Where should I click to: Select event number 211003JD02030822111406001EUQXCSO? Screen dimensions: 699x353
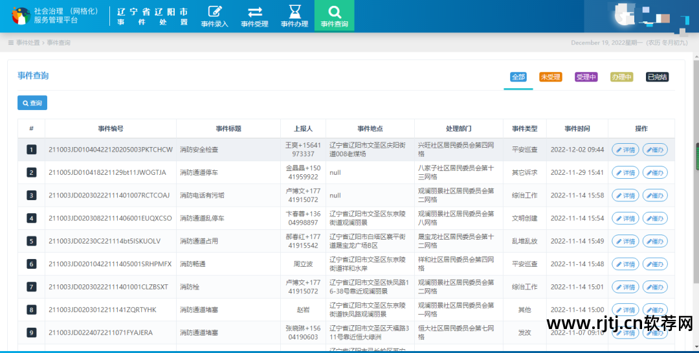tap(110, 218)
